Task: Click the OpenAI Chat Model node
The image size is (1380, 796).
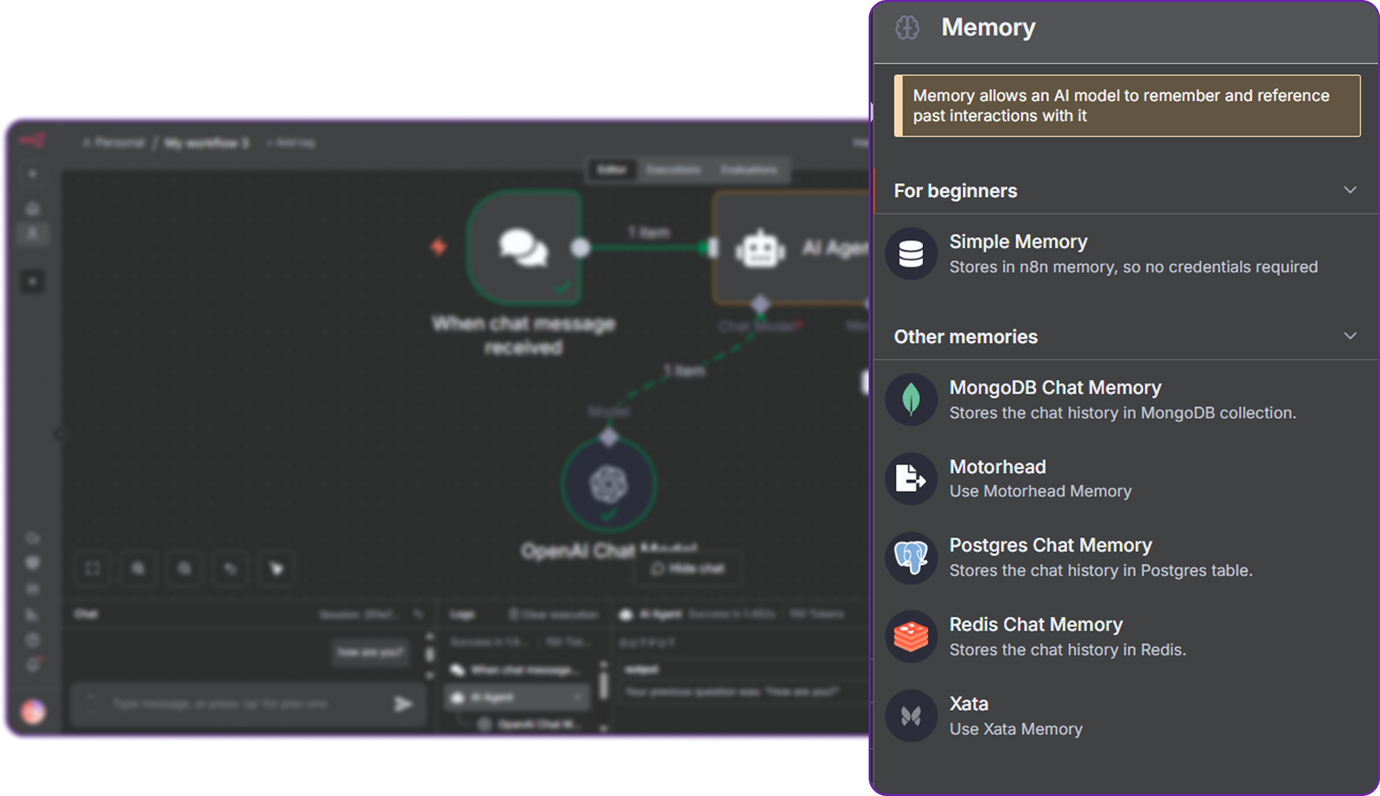Action: click(x=608, y=485)
